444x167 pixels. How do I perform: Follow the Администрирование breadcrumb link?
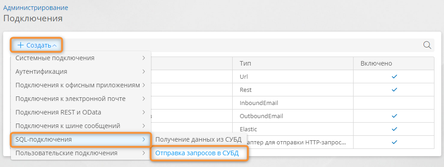pyautogui.click(x=36, y=8)
